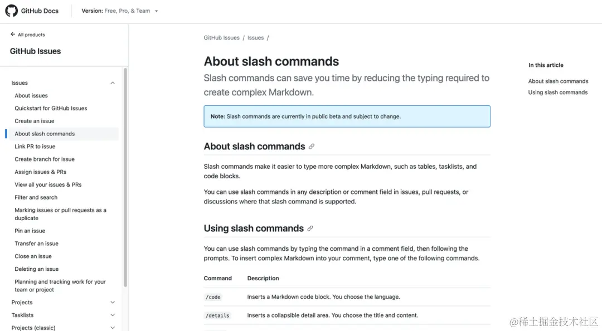Click 'Inserts a collapsible detail area' description
This screenshot has width=602, height=331.
332,315
